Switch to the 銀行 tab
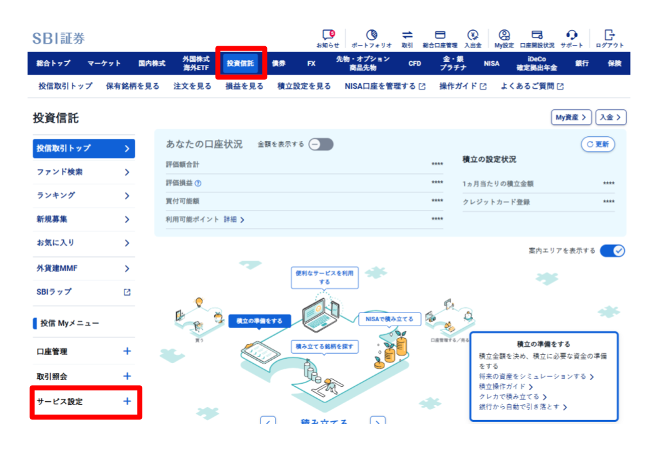 (x=582, y=63)
